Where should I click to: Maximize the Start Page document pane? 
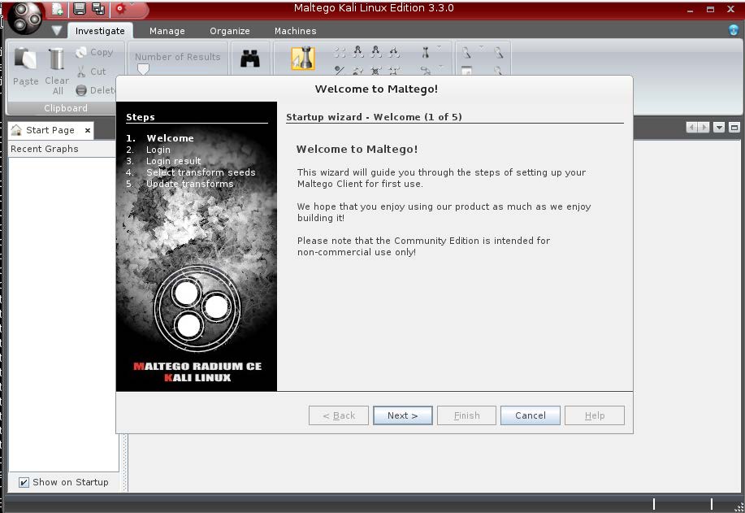(734, 128)
